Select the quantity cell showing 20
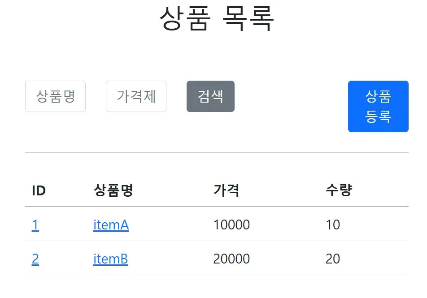Viewport: 427px width, 298px height. pos(333,259)
